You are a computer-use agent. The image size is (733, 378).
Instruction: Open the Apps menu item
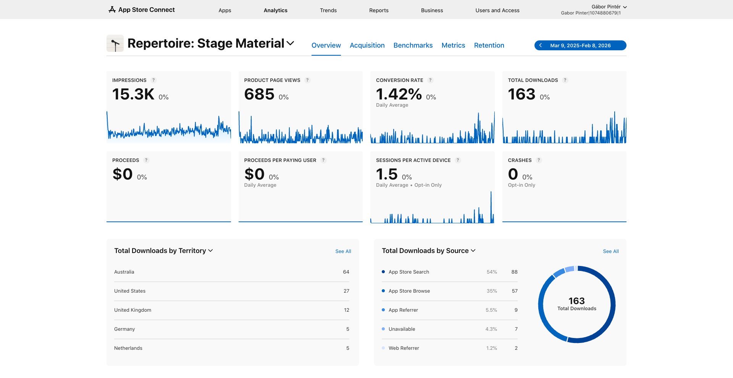225,10
